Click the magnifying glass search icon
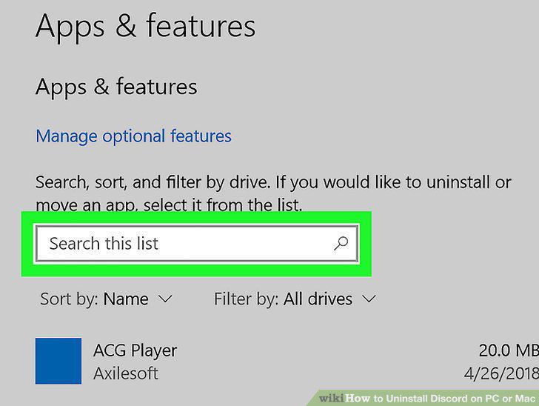 341,244
